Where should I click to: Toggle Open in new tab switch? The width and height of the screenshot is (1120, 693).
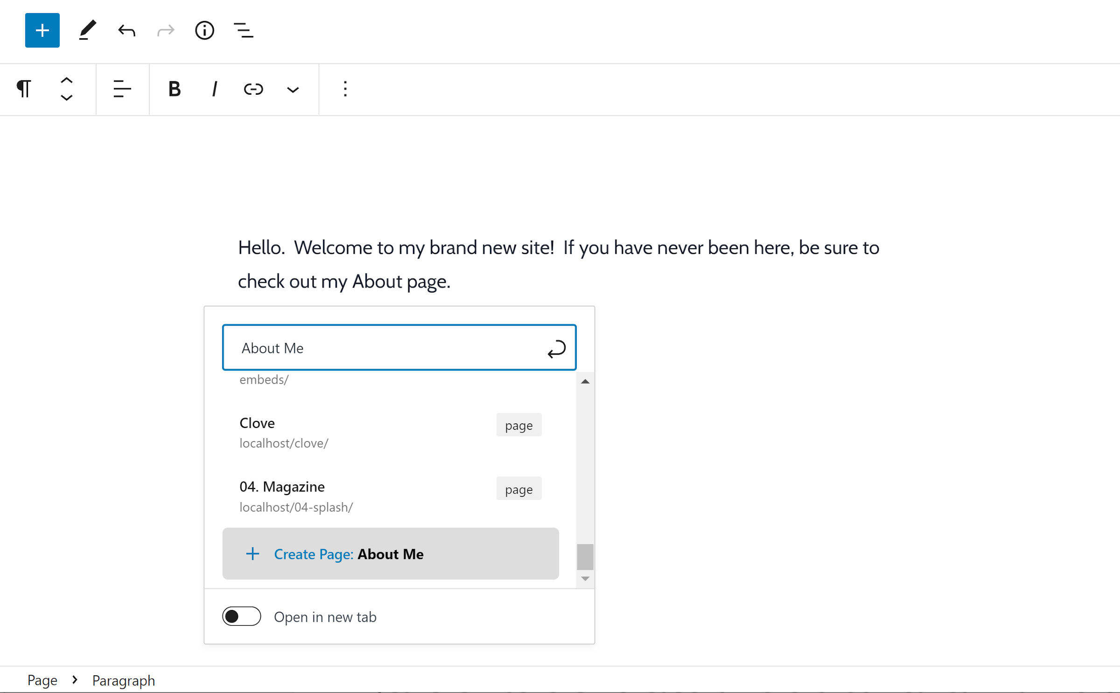pyautogui.click(x=241, y=616)
